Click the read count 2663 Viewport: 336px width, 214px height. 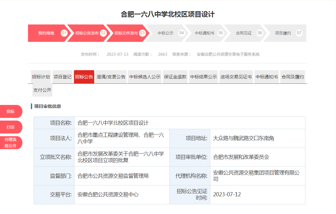pyautogui.click(x=163, y=54)
